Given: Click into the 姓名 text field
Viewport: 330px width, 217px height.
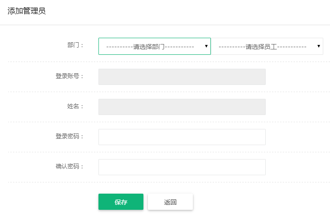Looking at the screenshot, I should tap(182, 107).
